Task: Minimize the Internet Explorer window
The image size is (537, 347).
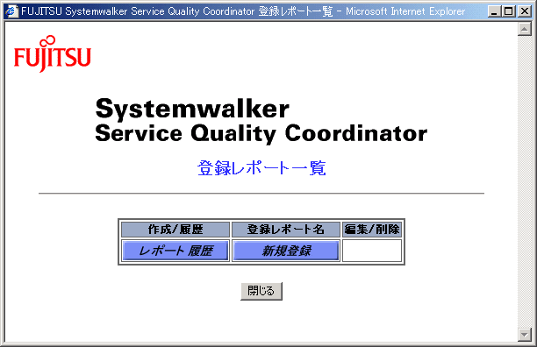Action: pos(494,11)
